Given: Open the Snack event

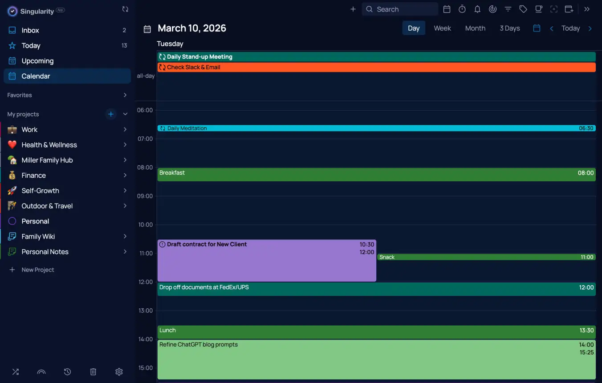Looking at the screenshot, I should (486, 257).
